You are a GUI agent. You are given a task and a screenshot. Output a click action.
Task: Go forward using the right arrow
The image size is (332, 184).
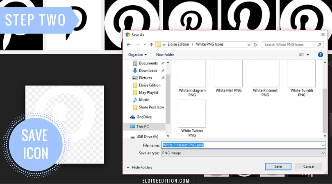[x=138, y=45]
